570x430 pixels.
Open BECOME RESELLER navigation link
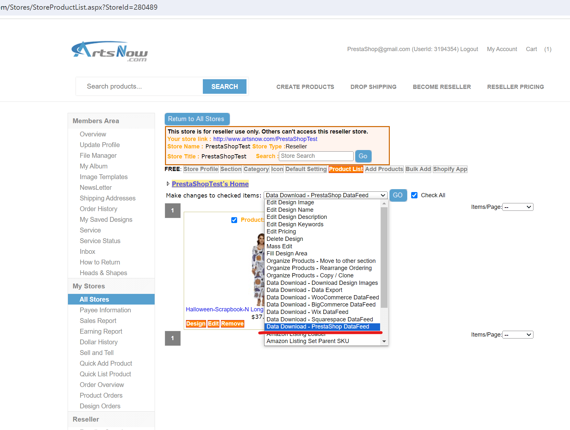coord(442,87)
